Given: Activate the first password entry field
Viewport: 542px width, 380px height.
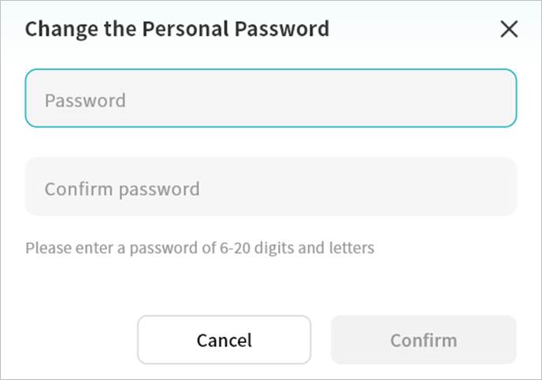Looking at the screenshot, I should (270, 98).
